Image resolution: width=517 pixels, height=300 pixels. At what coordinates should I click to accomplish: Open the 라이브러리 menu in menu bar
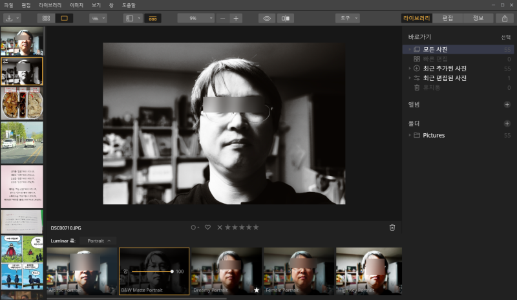(x=50, y=5)
